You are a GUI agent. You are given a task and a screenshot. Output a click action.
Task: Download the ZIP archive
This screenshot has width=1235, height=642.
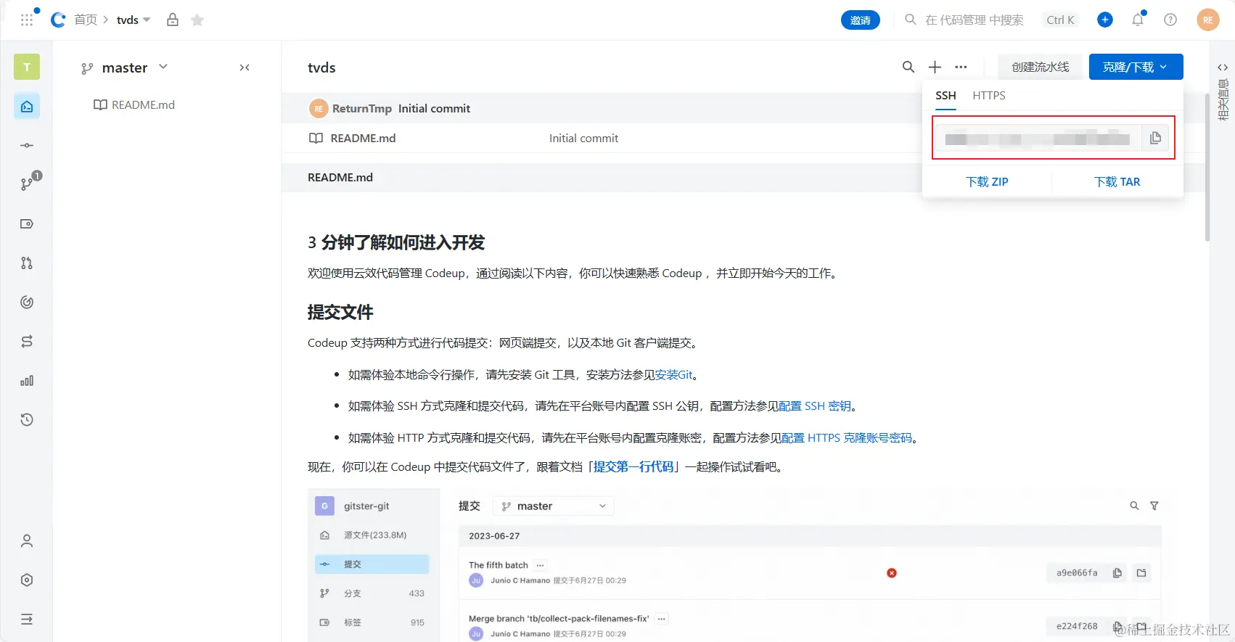987,182
